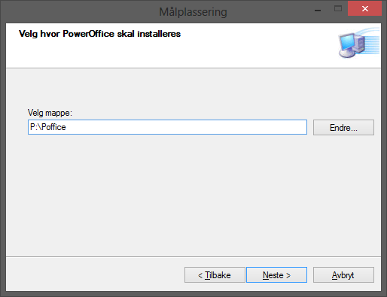Screen dimensions: 387x297
Task: Go to the next step with Neste
Action: 276,275
